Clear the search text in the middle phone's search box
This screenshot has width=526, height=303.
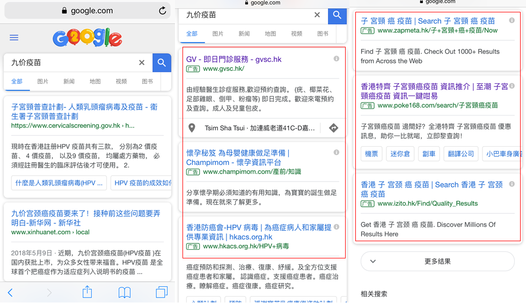coord(317,15)
